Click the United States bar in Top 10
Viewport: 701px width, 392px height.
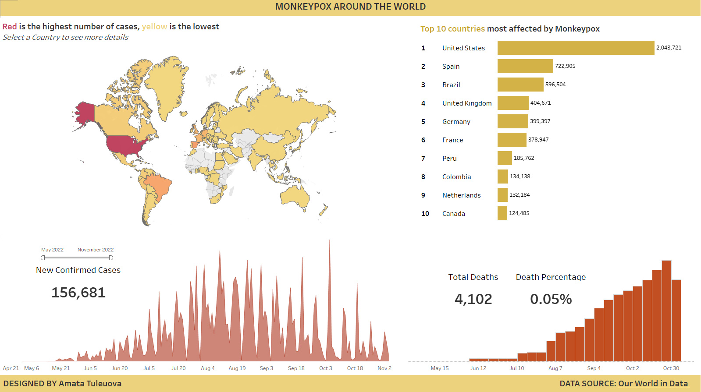pos(575,48)
